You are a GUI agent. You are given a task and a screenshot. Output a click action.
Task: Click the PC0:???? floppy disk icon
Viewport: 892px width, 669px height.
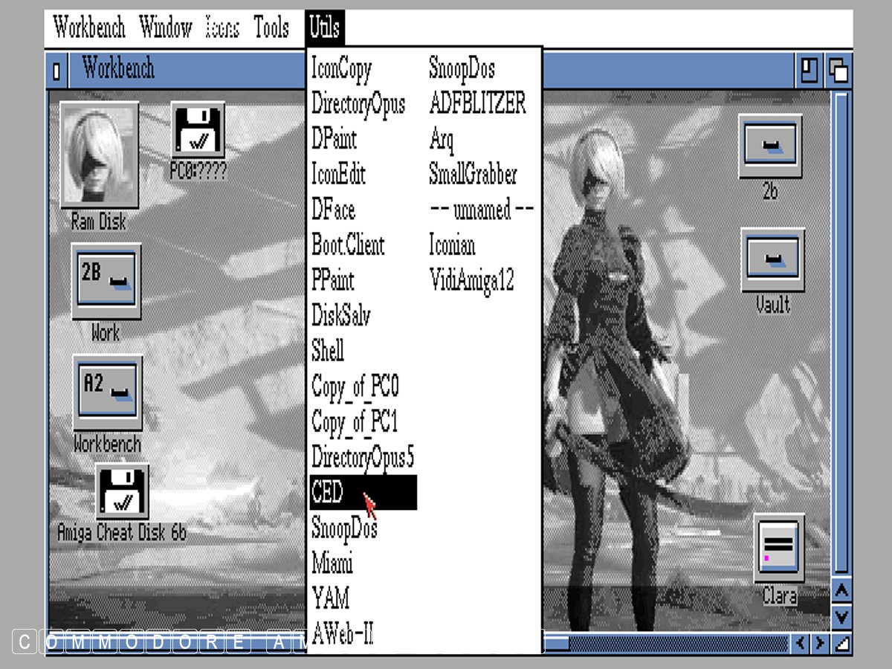click(x=198, y=131)
